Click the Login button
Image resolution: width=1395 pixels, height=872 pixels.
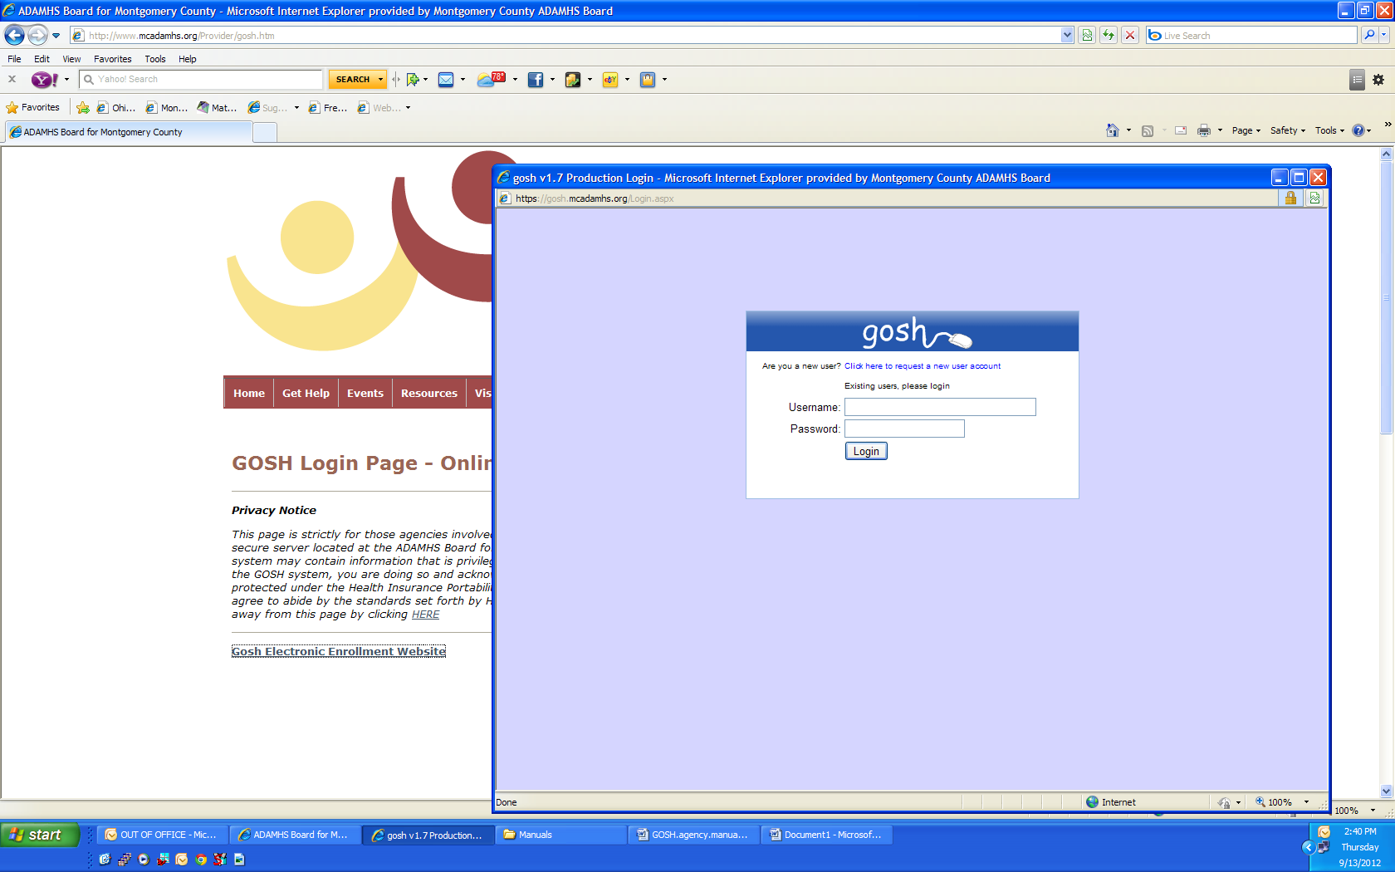(x=866, y=451)
